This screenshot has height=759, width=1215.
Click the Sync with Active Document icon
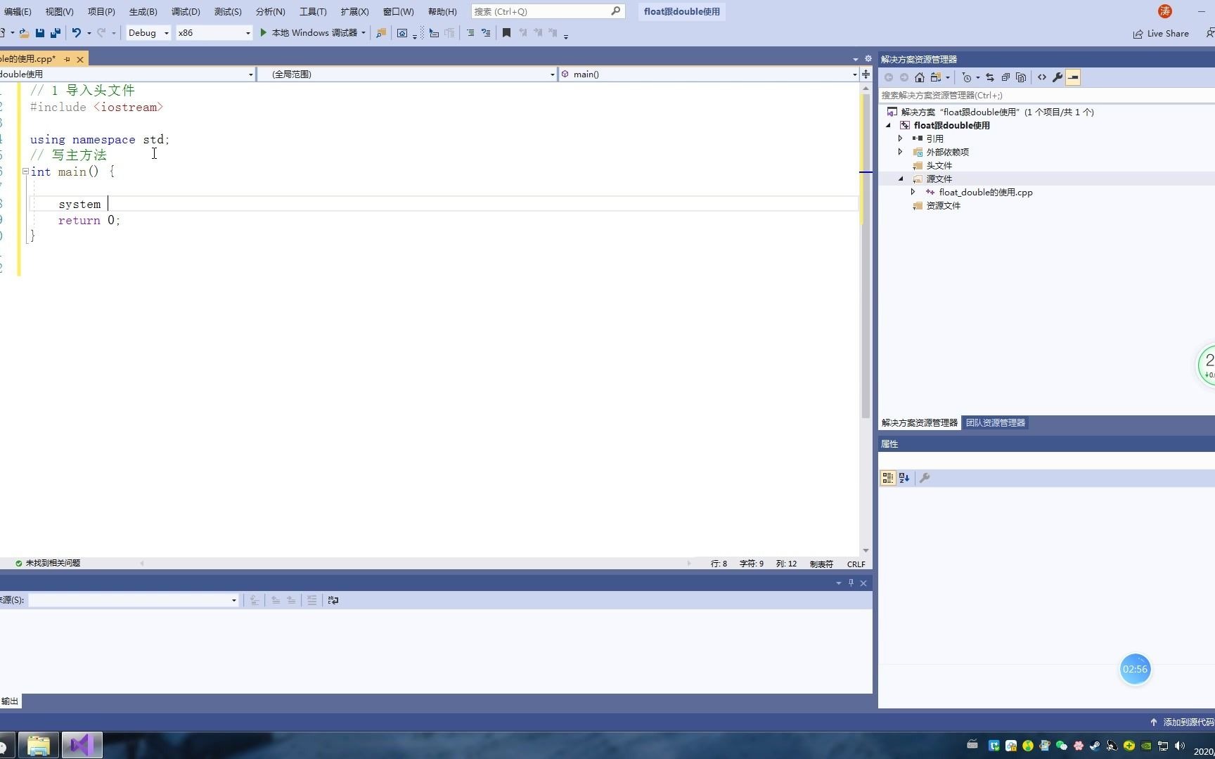point(989,77)
